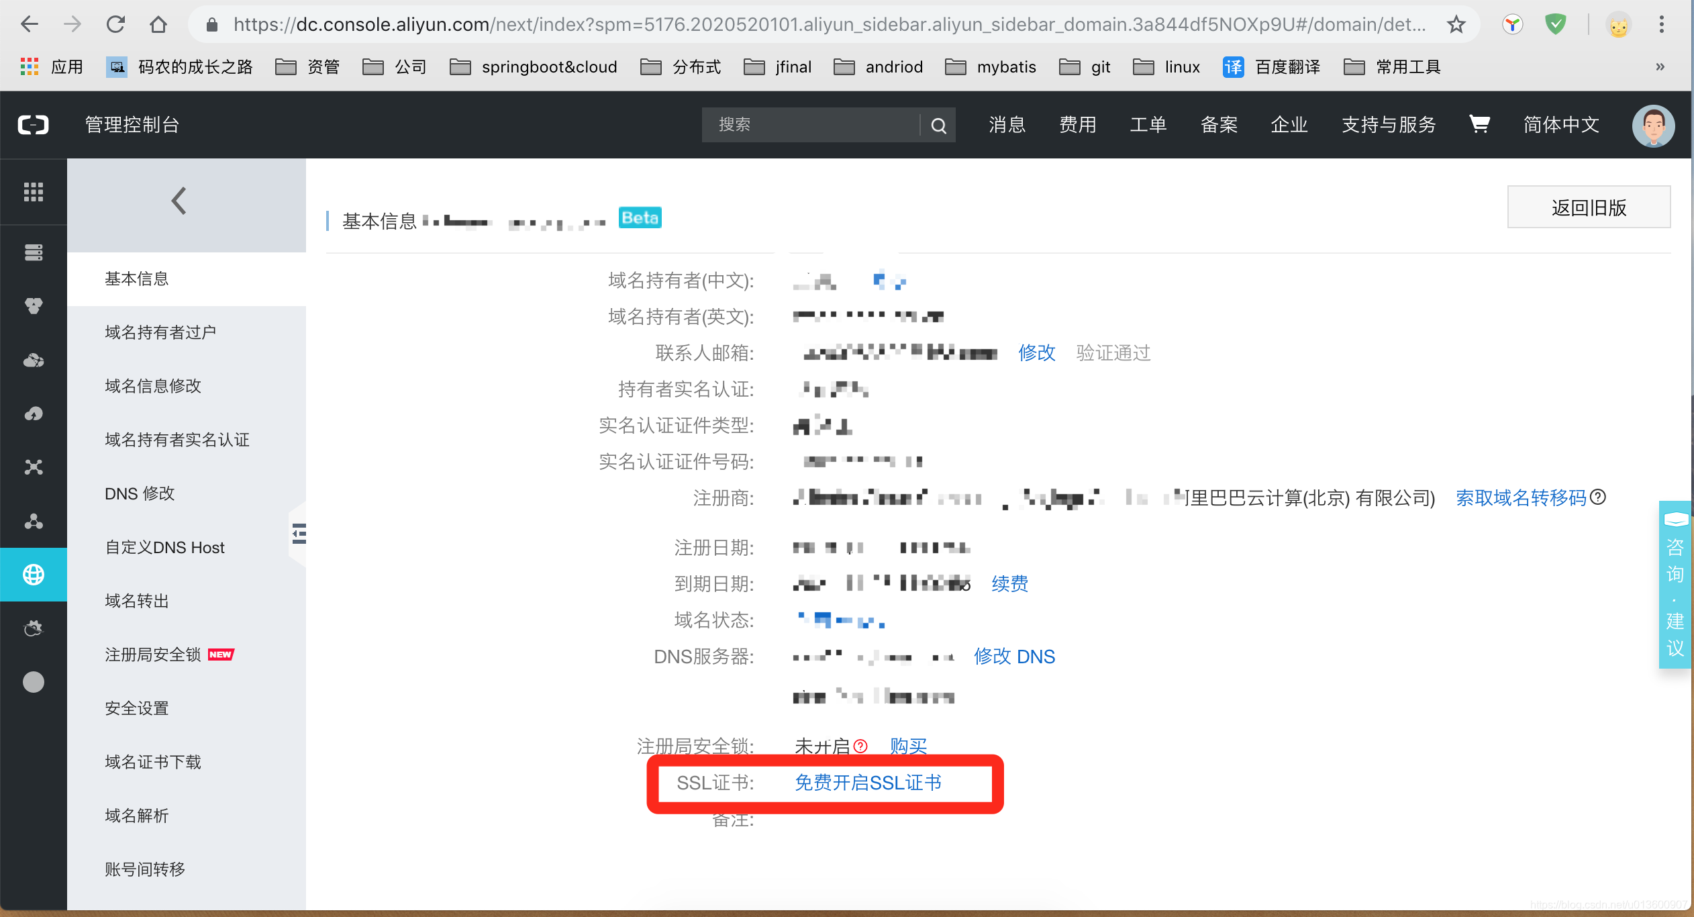Open 备案 in header
Viewport: 1694px width, 917px height.
pos(1219,125)
